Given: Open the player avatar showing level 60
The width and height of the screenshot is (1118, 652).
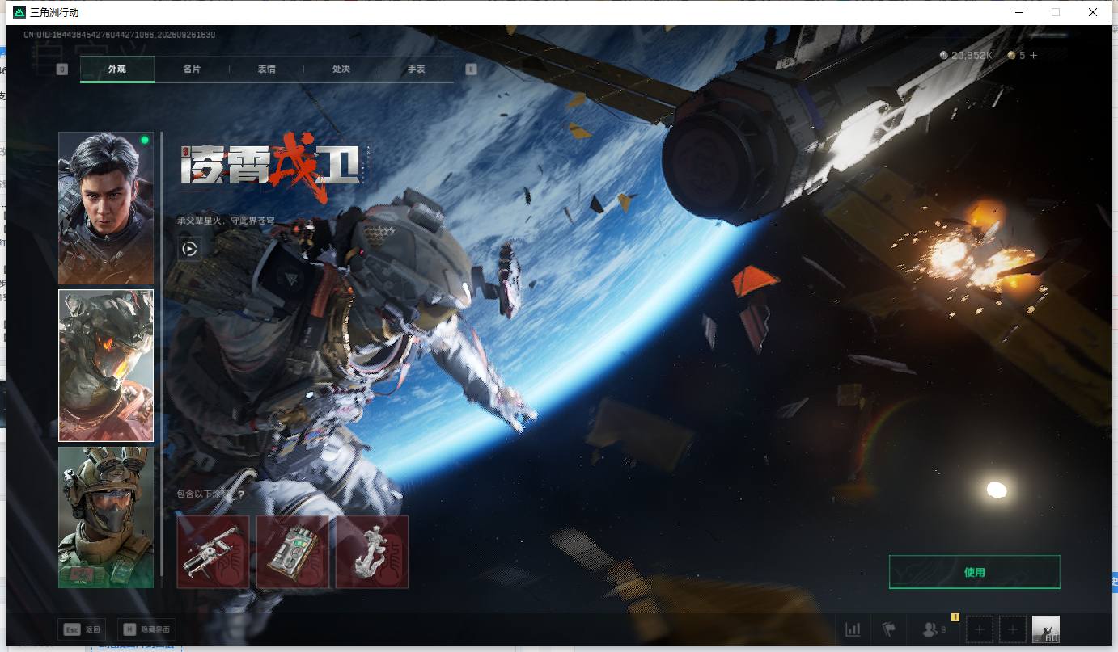Looking at the screenshot, I should 1046,629.
